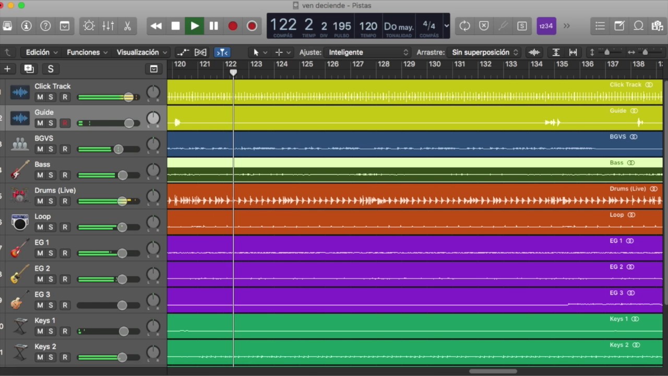668x376 pixels.
Task: Open the pointer tool dropdown
Action: (x=259, y=52)
